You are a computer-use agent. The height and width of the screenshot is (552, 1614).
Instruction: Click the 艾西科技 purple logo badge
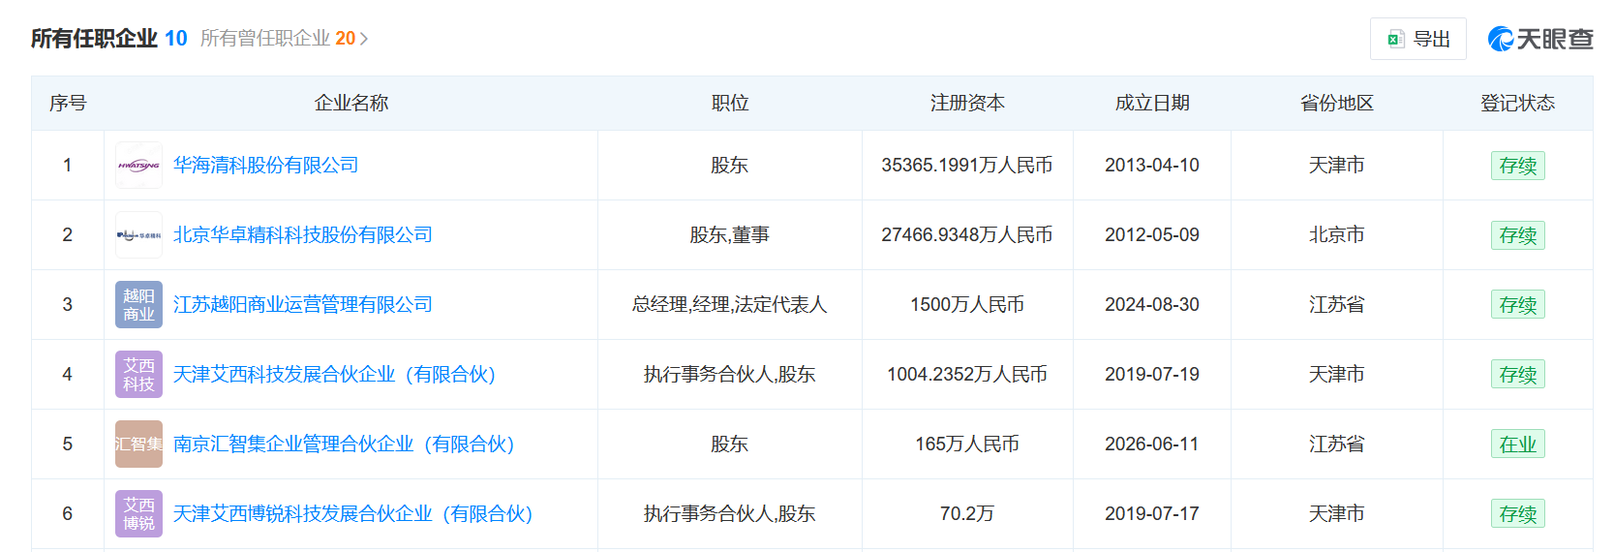point(138,375)
